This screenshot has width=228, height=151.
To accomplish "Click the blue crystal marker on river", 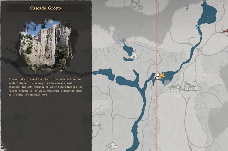I will tap(198, 26).
